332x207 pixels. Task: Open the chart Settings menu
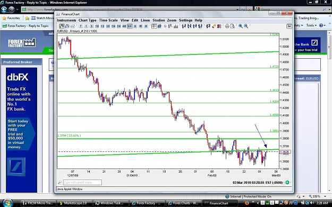pyautogui.click(x=185, y=20)
